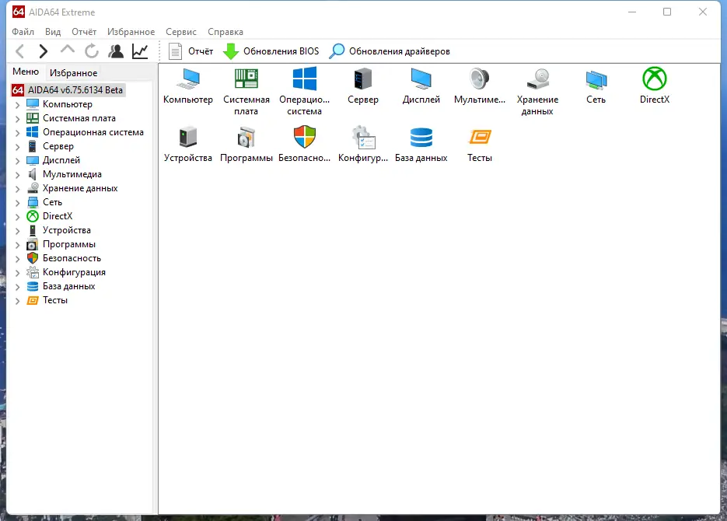Select AIDA64 v6.75.6134 Beta root tree item
727x521 pixels.
pyautogui.click(x=68, y=90)
